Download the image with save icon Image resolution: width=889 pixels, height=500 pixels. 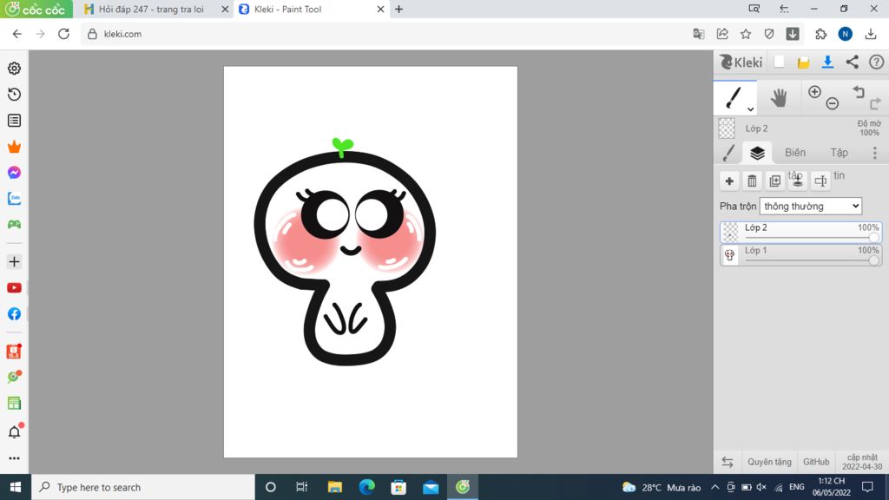[x=827, y=62]
